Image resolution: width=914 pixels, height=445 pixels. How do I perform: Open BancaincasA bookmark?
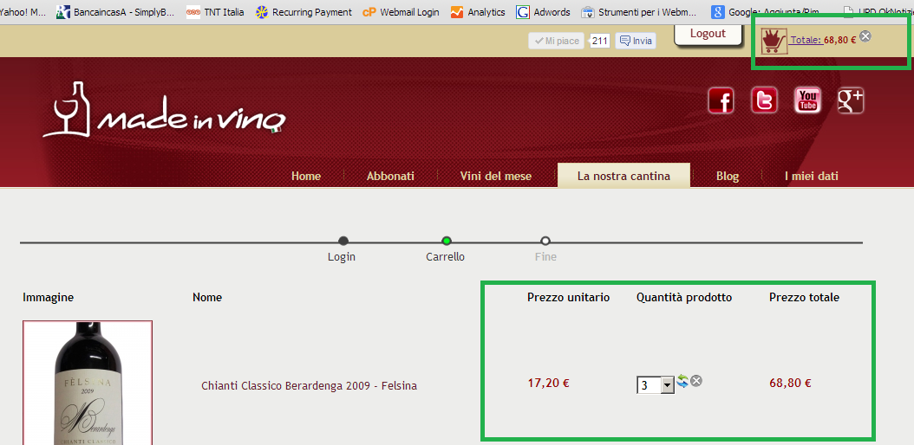point(115,11)
